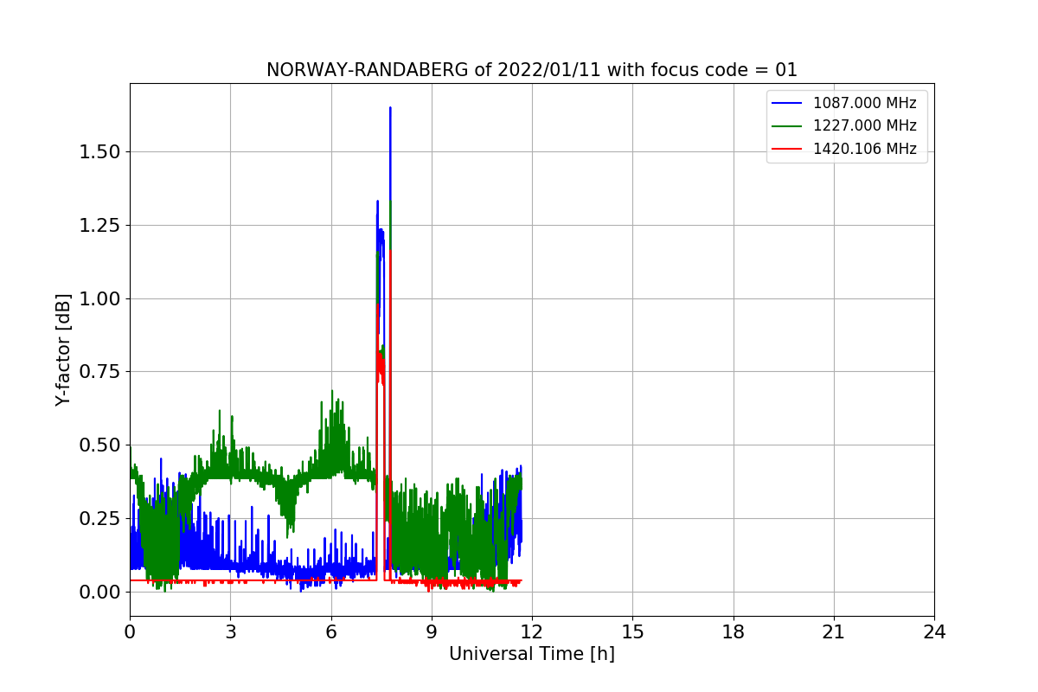Click x-axis tick label 12

pos(532,632)
